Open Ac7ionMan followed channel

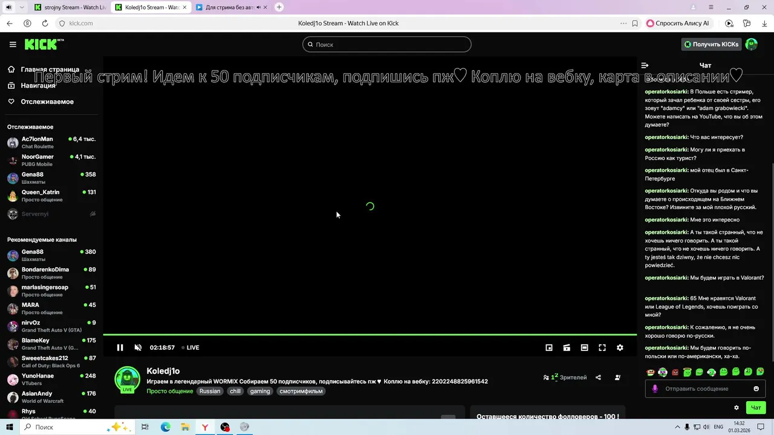tap(51, 143)
